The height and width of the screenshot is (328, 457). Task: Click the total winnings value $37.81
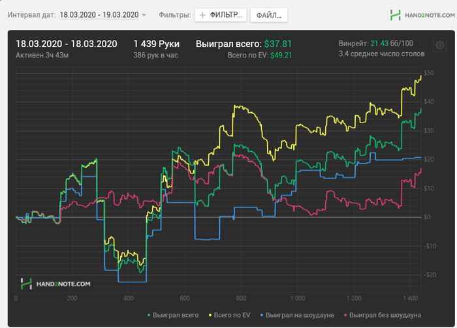[x=277, y=44]
